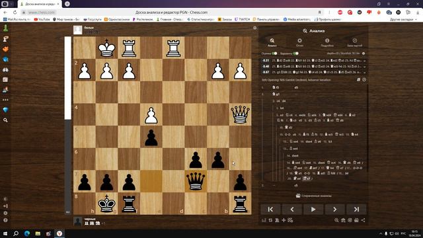Image resolution: width=423 pixels, height=238 pixels.
Task: Click the plus icon in bottom toolbar
Action: tap(284, 220)
